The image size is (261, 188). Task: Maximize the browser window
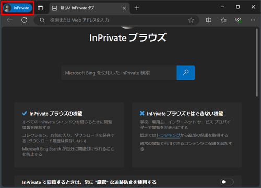click(x=238, y=7)
